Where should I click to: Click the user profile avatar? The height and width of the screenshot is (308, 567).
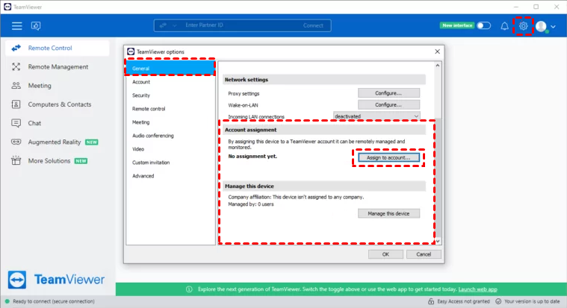pyautogui.click(x=541, y=26)
